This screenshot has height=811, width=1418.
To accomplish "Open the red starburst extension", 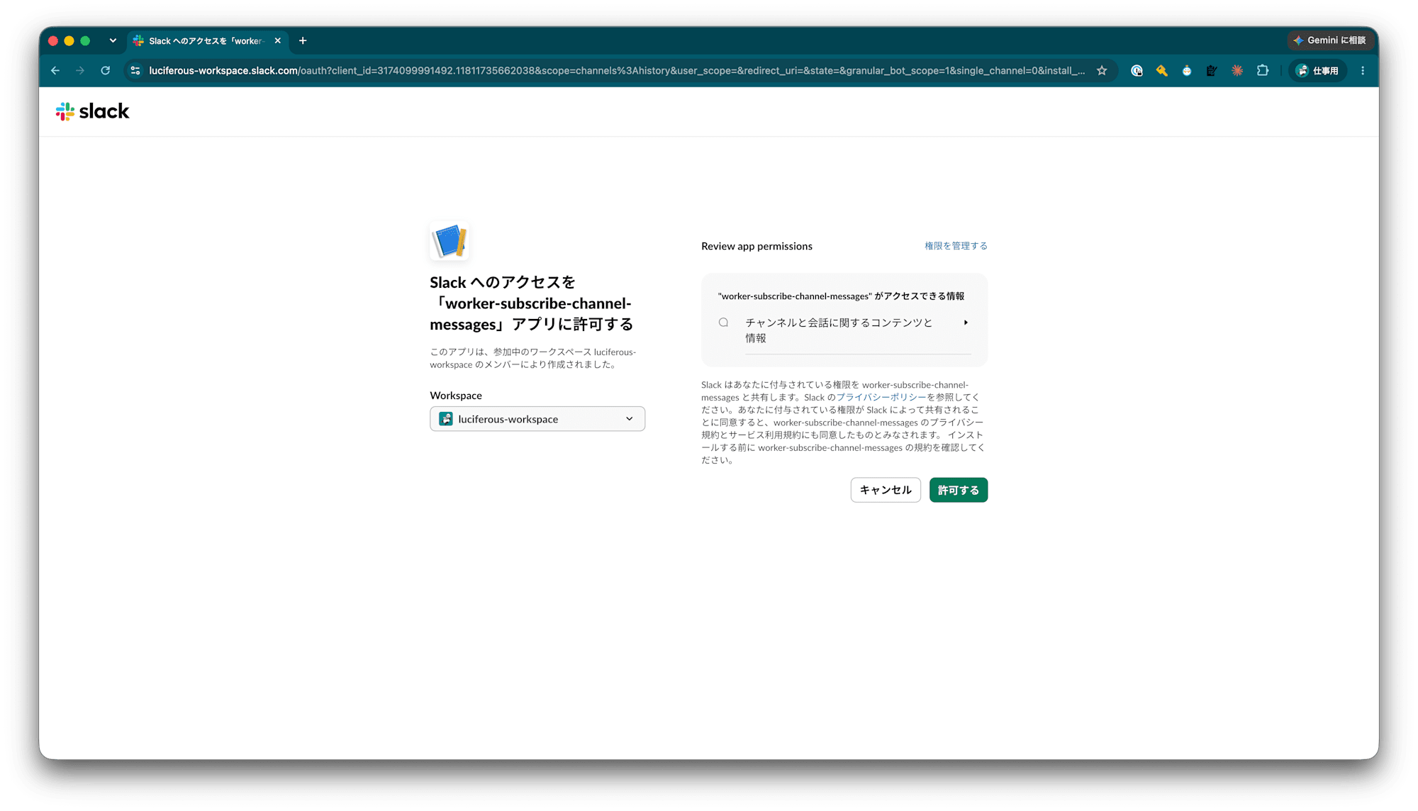I will [1237, 71].
